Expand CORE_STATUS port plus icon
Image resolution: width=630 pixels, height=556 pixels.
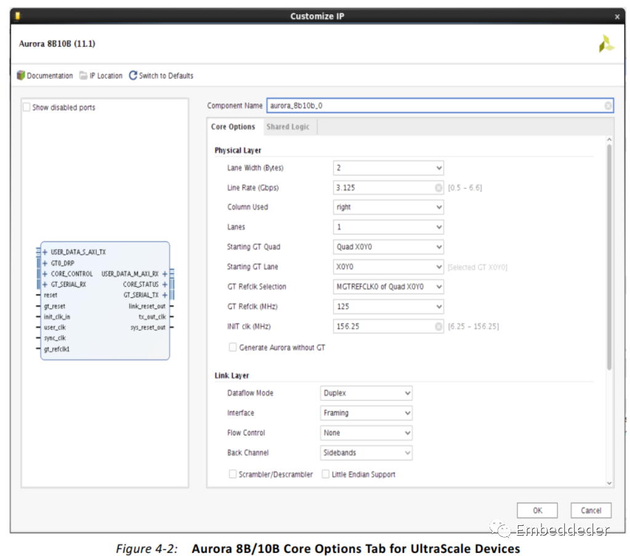click(x=164, y=284)
